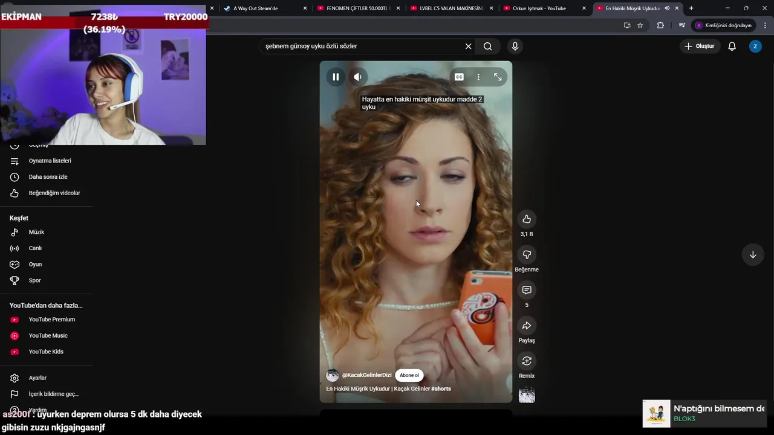Click the N'aptığını bilmesem de song popup
This screenshot has width=774, height=435.
(704, 414)
